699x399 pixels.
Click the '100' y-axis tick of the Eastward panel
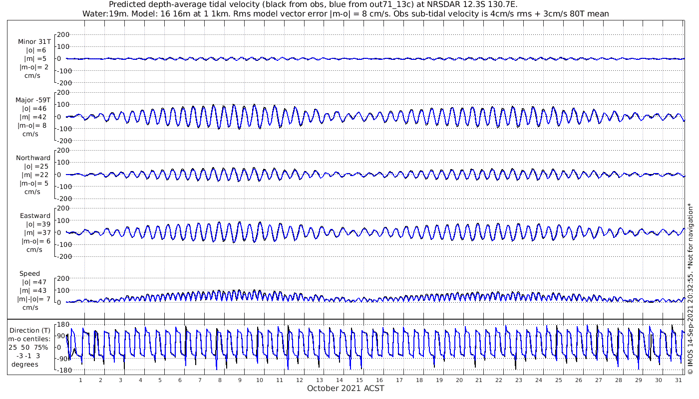(63, 220)
